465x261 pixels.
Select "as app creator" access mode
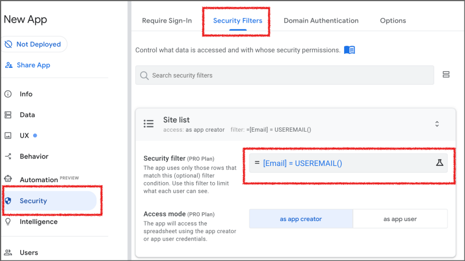pos(301,219)
